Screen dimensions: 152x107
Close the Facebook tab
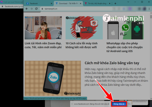click(51, 4)
